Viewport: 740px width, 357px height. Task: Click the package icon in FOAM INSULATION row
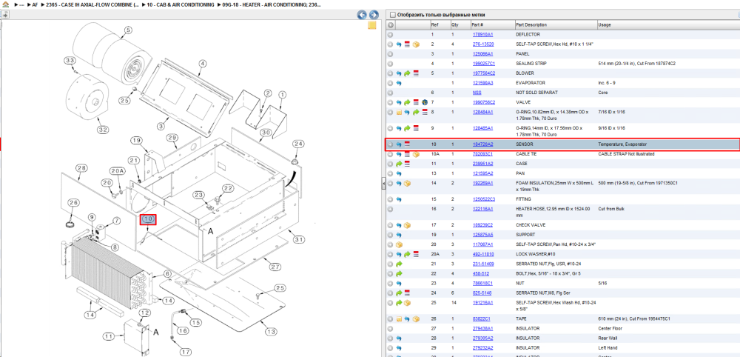coord(407,183)
